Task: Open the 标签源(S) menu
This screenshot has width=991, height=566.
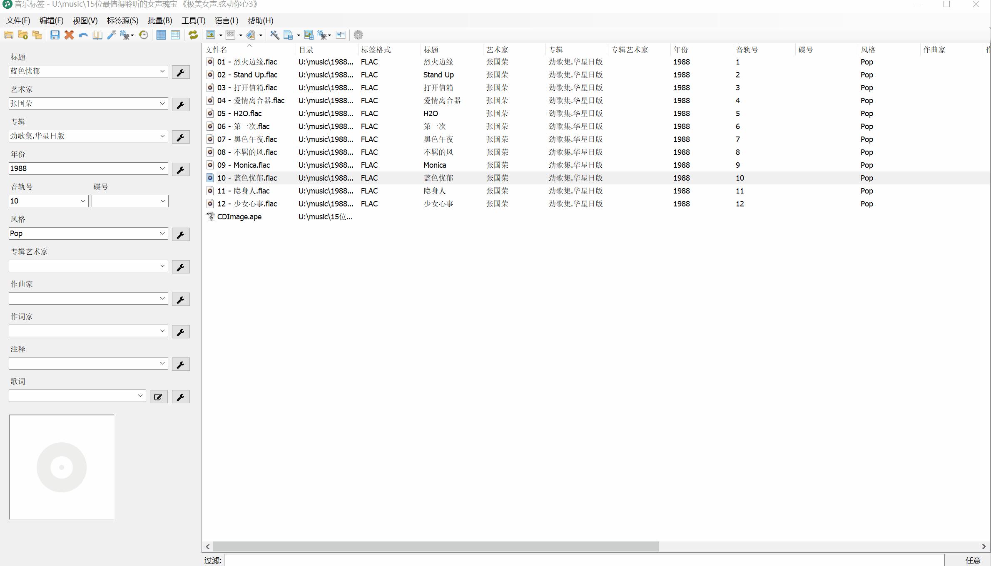Action: click(x=122, y=20)
